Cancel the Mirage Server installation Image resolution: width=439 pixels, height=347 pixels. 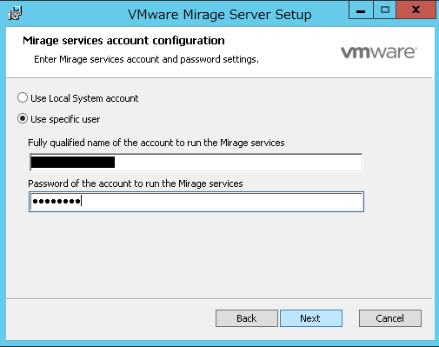(390, 318)
